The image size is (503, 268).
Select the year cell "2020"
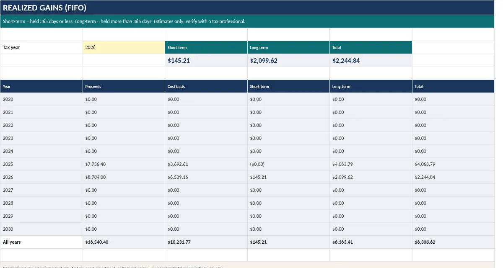click(x=41, y=99)
